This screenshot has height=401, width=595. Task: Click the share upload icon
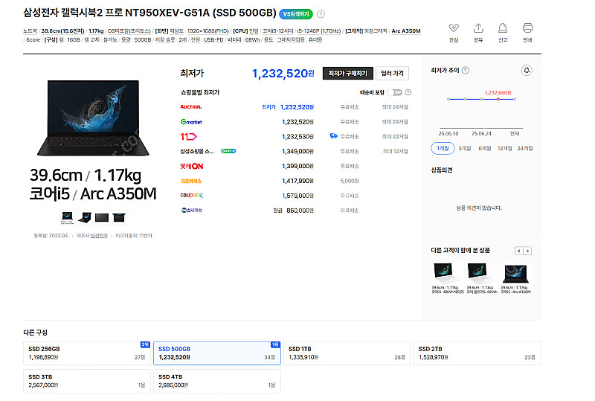[478, 28]
